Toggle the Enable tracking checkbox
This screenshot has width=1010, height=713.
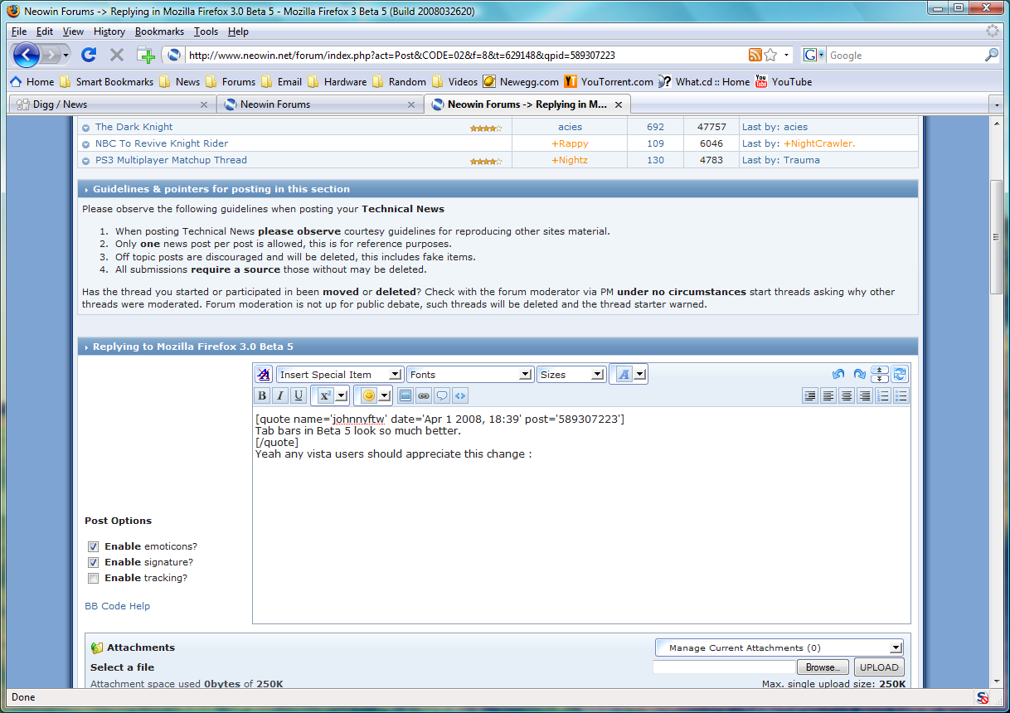[x=94, y=579]
